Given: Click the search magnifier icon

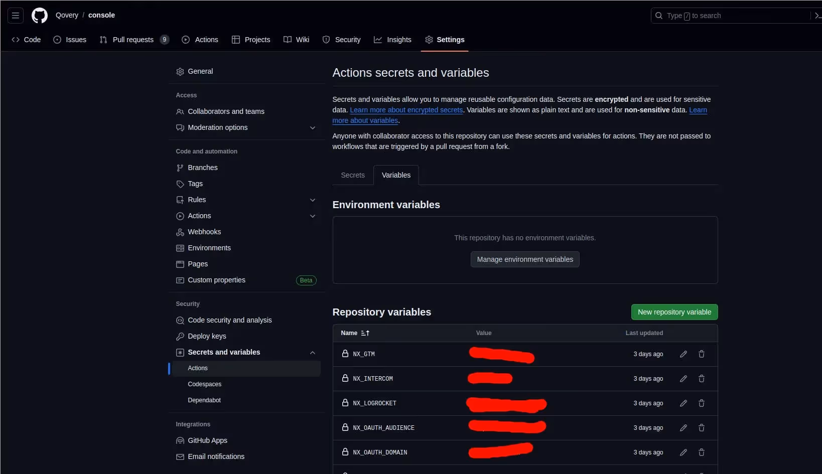Looking at the screenshot, I should pos(659,16).
